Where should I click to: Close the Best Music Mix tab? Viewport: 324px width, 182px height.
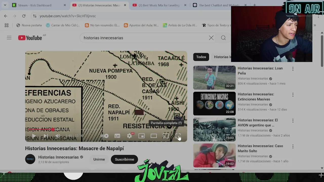pos(185,5)
